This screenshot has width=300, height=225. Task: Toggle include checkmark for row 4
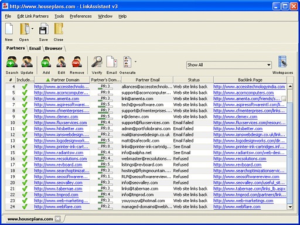coord(25,87)
